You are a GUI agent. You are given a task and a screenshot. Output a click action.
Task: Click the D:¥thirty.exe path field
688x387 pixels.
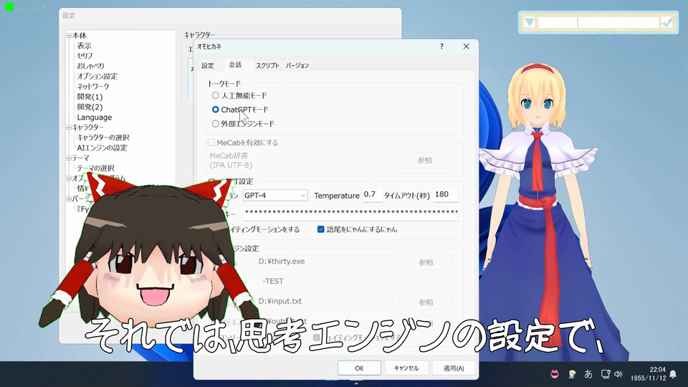(x=325, y=262)
